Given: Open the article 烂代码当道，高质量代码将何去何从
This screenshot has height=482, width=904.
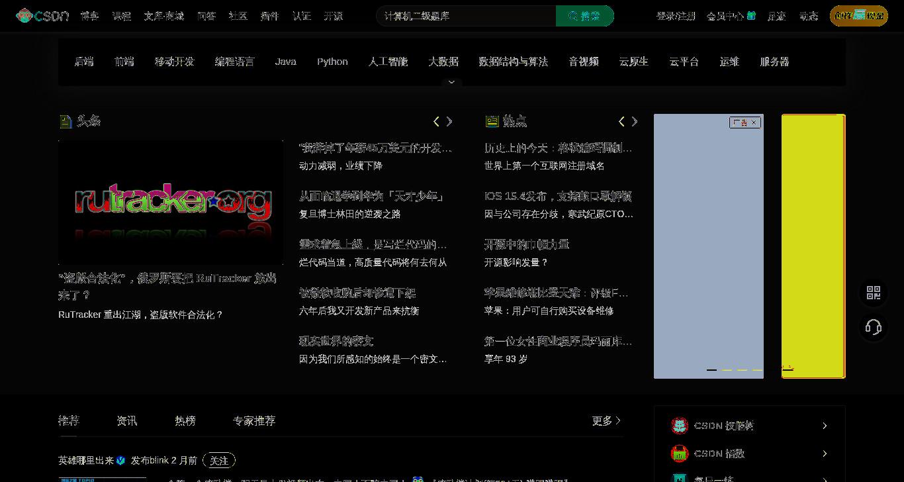Looking at the screenshot, I should pyautogui.click(x=373, y=262).
